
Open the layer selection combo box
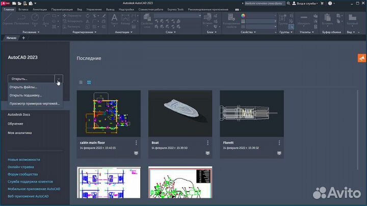click(x=177, y=16)
